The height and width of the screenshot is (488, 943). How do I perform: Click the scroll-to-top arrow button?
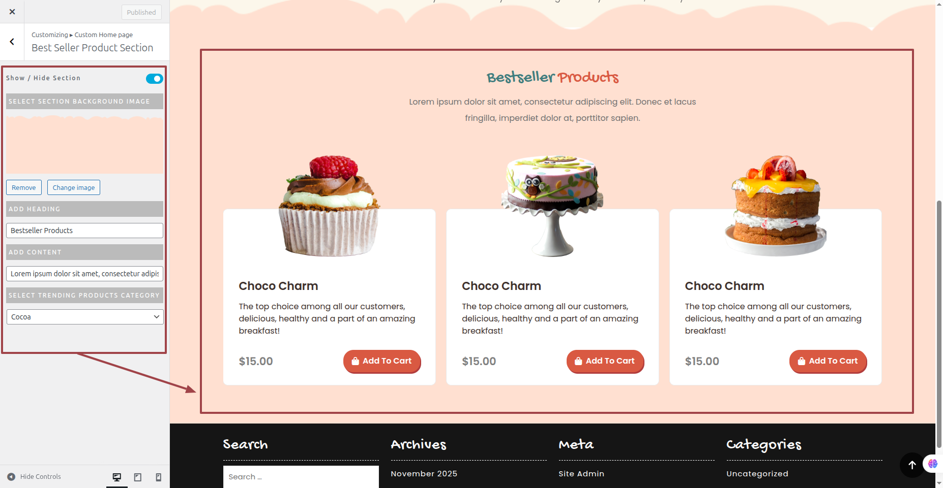(x=912, y=465)
